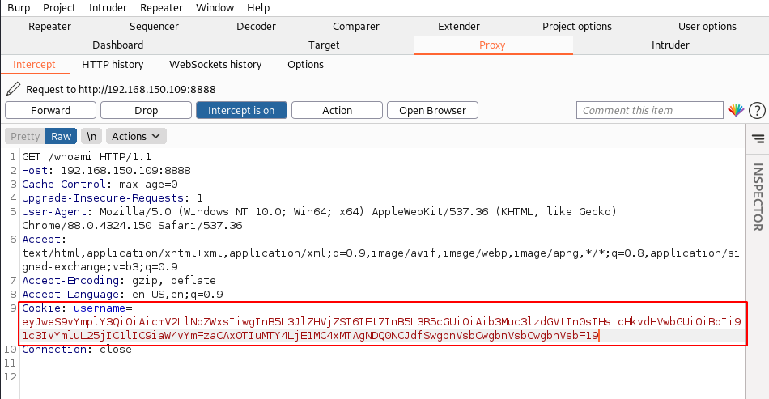
Task: Drop the intercepted request
Action: 146,110
